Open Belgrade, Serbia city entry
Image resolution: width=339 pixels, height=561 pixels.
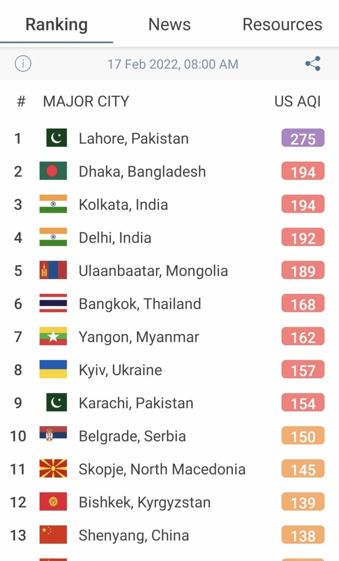coord(132,436)
